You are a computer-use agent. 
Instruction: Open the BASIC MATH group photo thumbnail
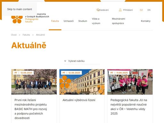pyautogui.click(x=34, y=82)
